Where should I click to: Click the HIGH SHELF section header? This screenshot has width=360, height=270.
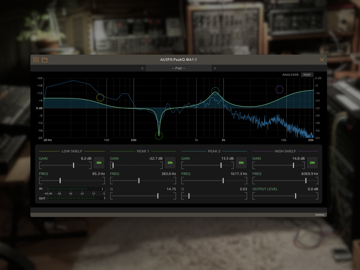[285, 151]
